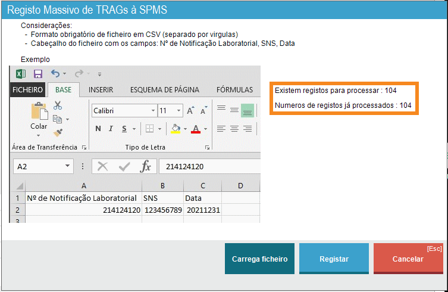Screen dimensions: 448x292
Task: Click the Excel logo icon
Action: click(x=20, y=74)
